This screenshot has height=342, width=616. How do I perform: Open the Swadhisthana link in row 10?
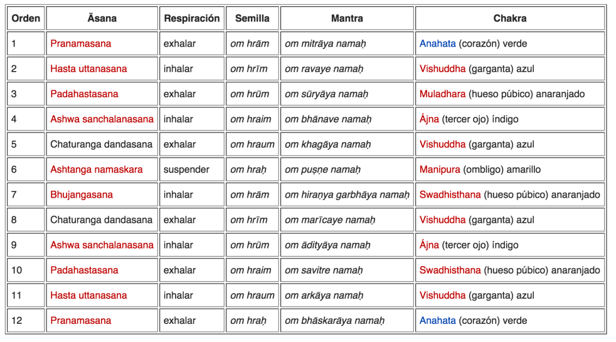tap(450, 270)
